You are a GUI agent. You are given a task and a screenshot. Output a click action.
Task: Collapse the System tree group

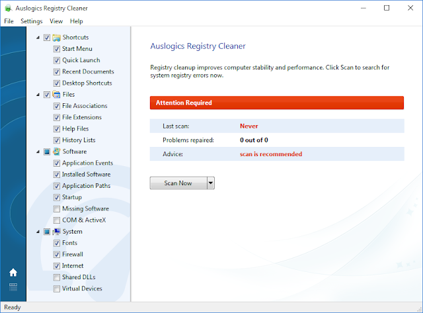(x=38, y=232)
